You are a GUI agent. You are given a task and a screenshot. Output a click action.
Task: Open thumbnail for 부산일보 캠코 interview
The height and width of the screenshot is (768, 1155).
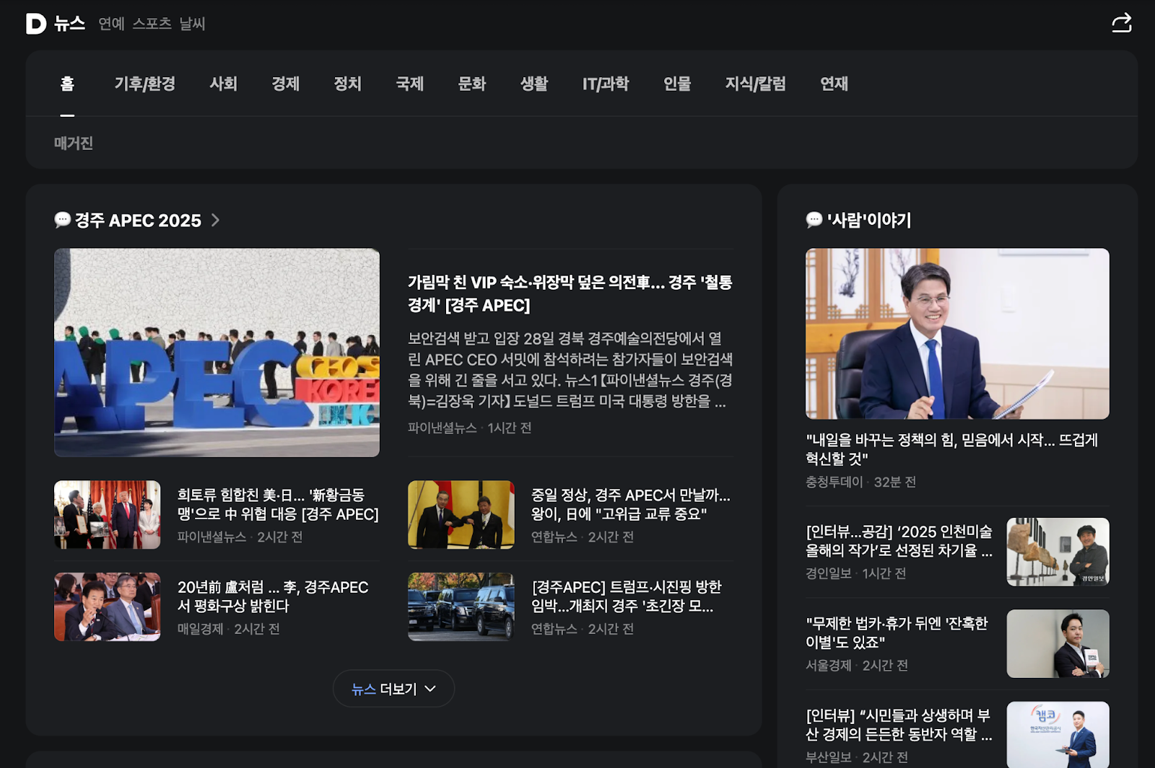(1058, 734)
